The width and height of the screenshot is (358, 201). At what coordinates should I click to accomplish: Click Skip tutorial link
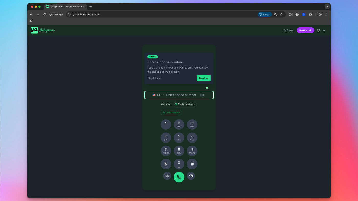pos(154,78)
